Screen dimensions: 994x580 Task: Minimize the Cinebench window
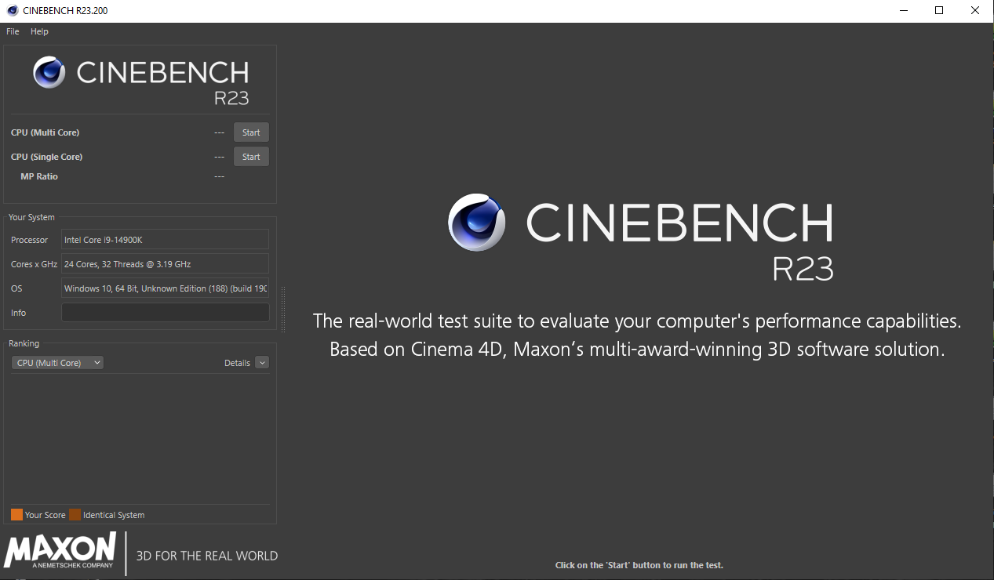coord(903,10)
